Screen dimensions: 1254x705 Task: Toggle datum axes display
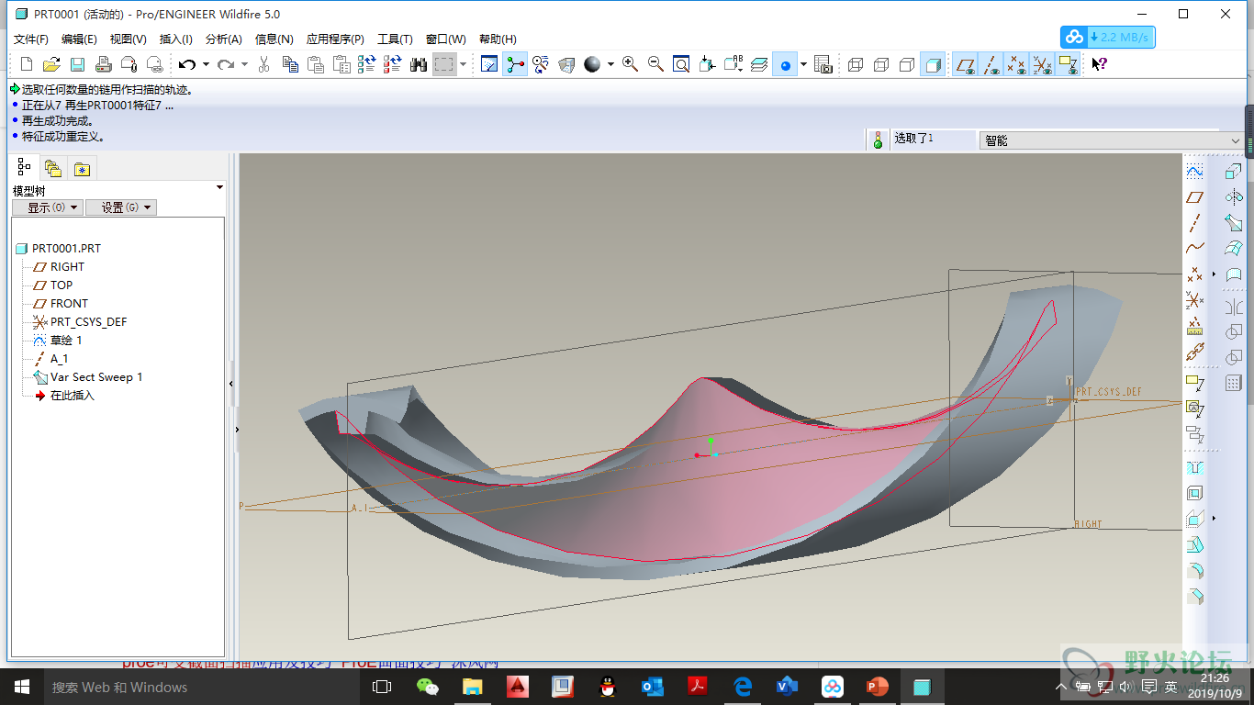[991, 64]
